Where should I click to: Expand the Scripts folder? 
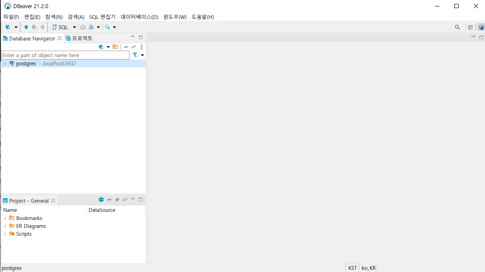5,234
